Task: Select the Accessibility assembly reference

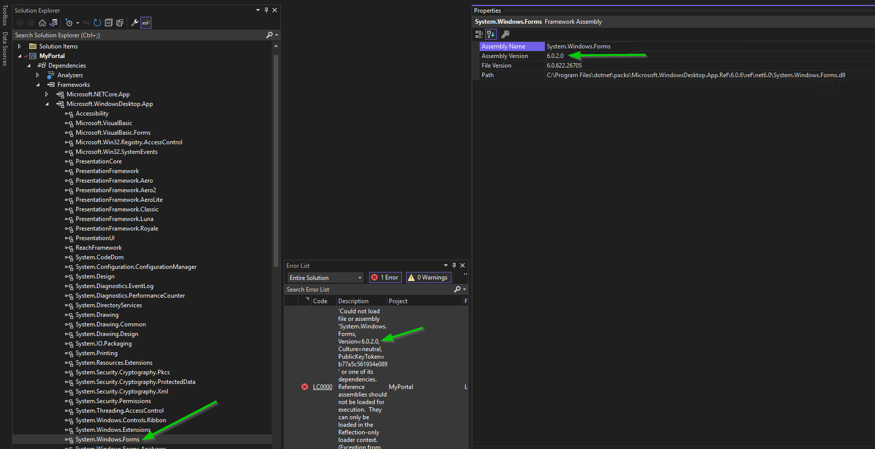Action: (x=92, y=114)
